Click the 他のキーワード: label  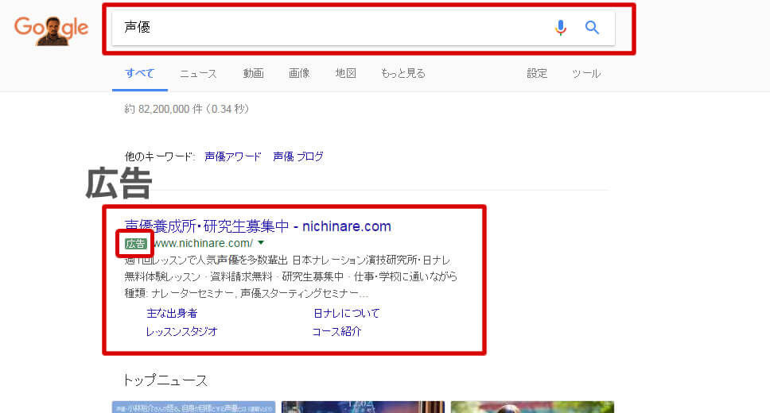click(160, 156)
